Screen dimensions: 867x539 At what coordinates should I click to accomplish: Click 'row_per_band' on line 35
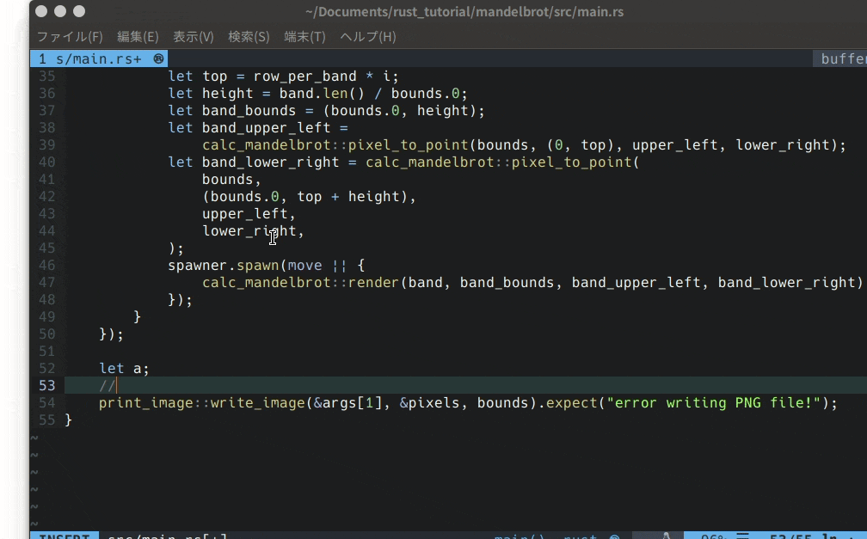pos(304,77)
